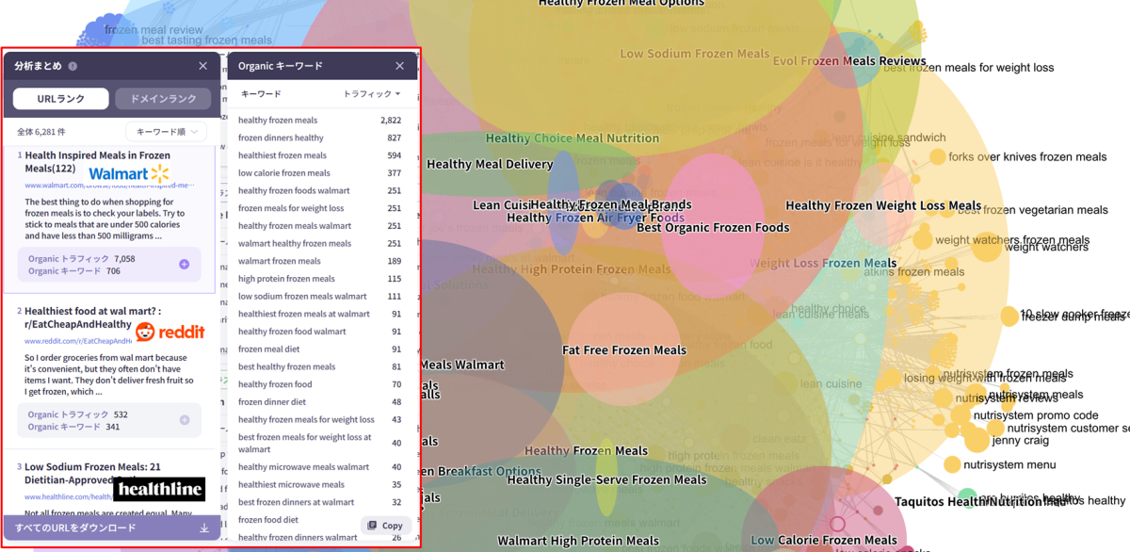Click Walmart card Organic トラフィック 7,058 stat

click(81, 258)
